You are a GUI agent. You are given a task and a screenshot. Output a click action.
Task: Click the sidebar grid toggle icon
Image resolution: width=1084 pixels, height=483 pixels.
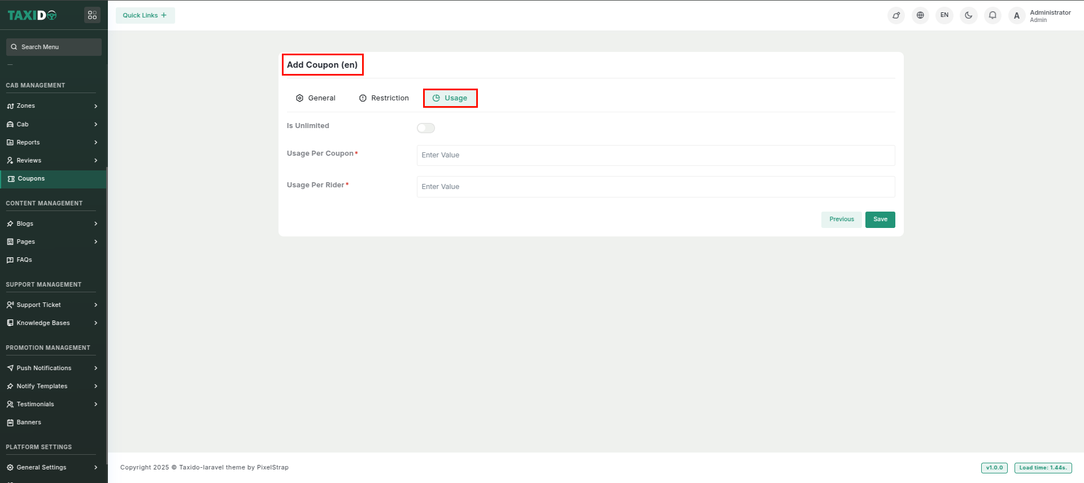pos(92,15)
